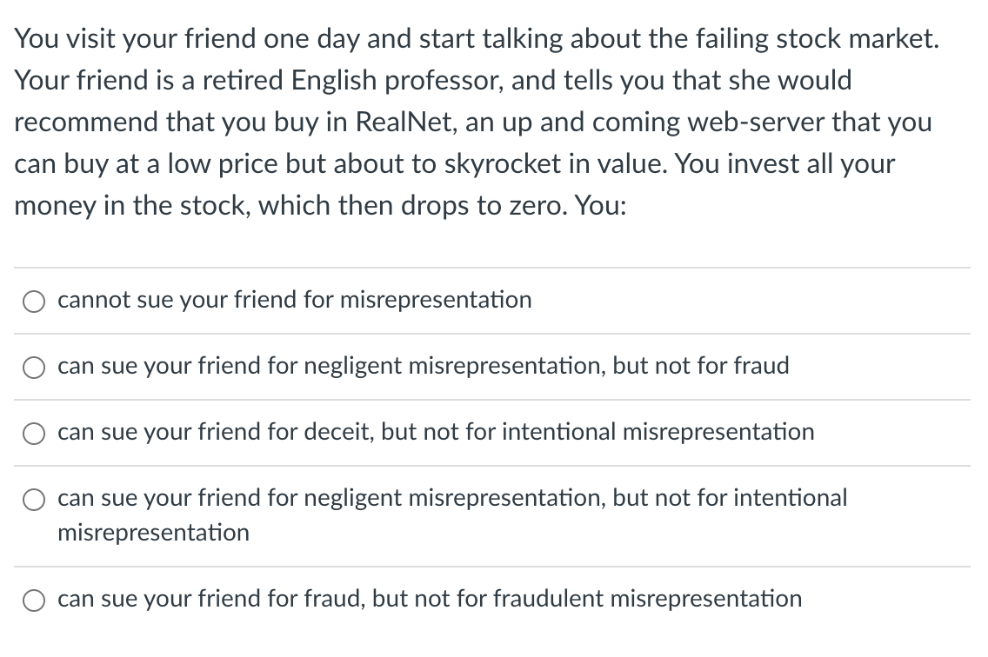Click the second line "misrepresentation" of the fourth answer

(153, 533)
